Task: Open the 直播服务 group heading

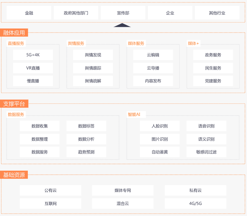Action: point(16,43)
